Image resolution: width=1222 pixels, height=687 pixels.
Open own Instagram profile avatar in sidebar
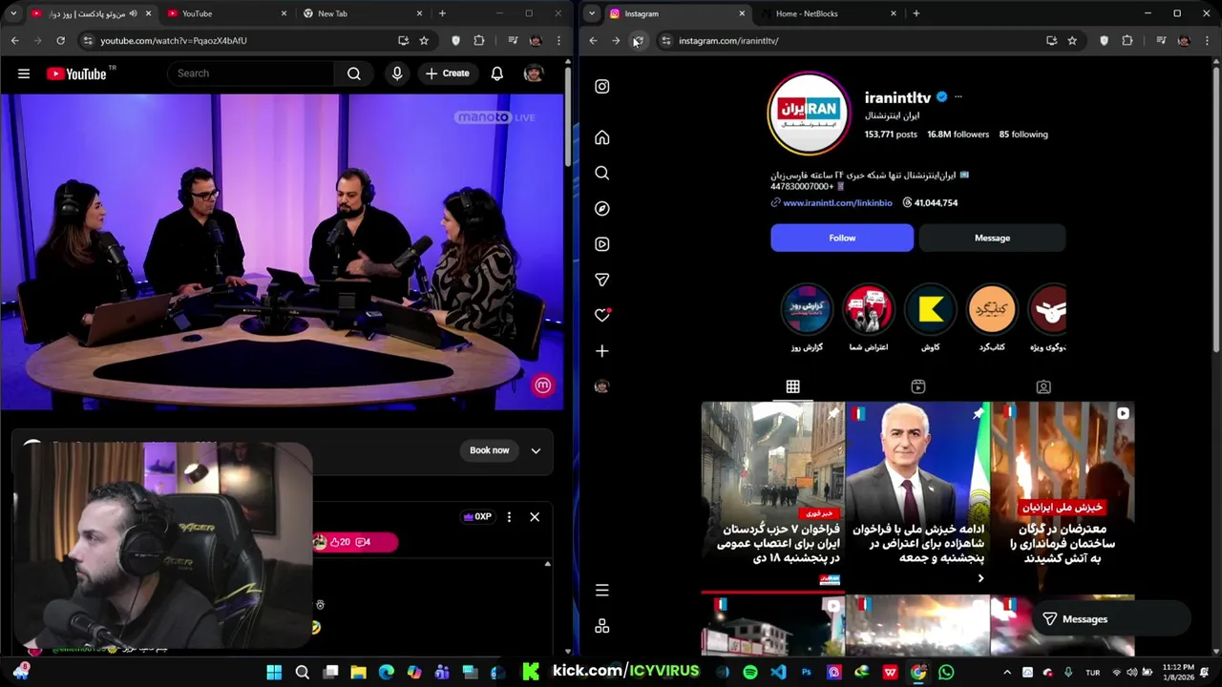coord(602,386)
